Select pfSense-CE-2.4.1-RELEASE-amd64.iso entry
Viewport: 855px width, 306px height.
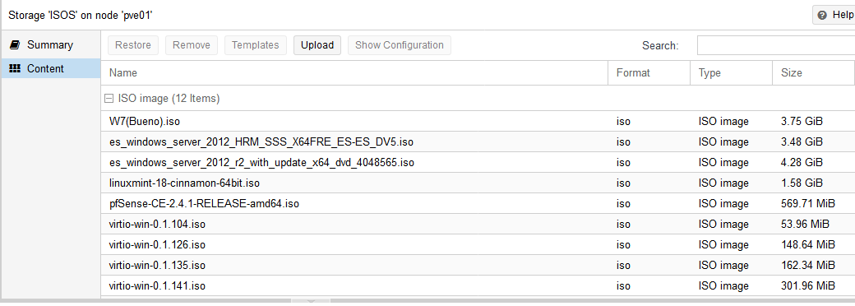pos(478,203)
